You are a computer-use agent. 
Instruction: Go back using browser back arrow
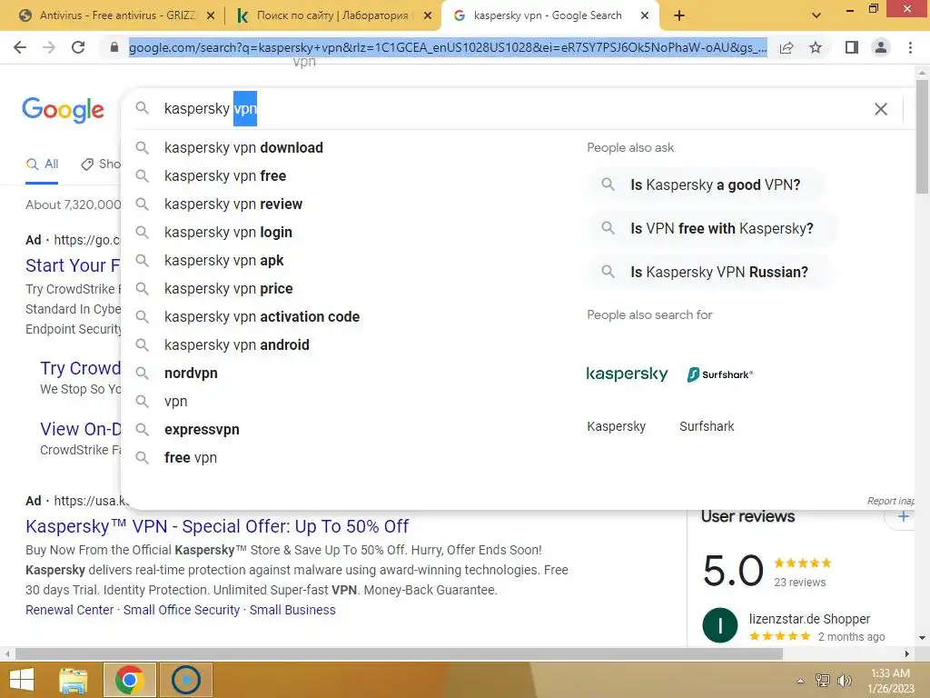pyautogui.click(x=20, y=47)
